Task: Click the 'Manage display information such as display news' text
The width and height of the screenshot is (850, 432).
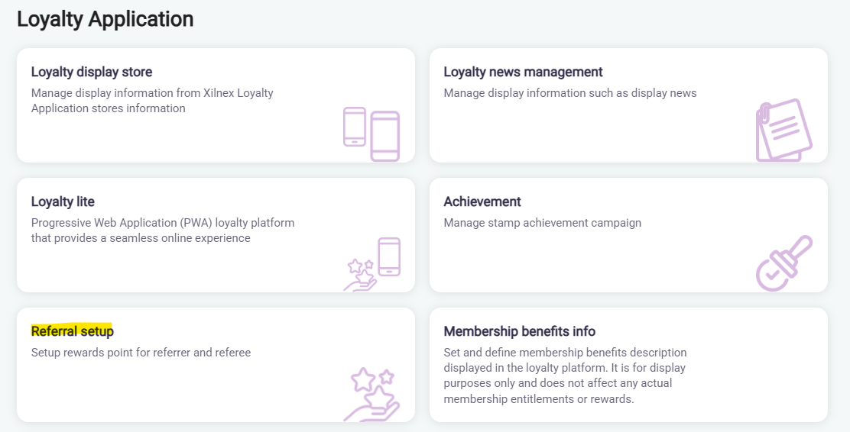Action: click(570, 93)
